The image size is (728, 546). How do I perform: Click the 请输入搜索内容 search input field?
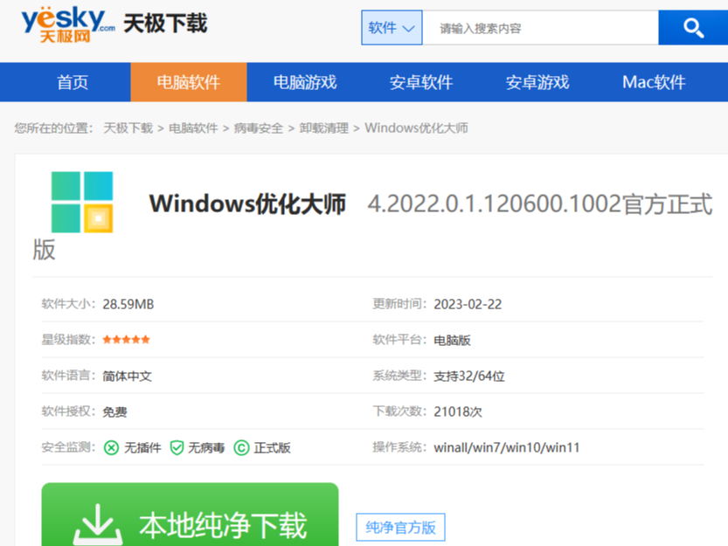(540, 28)
